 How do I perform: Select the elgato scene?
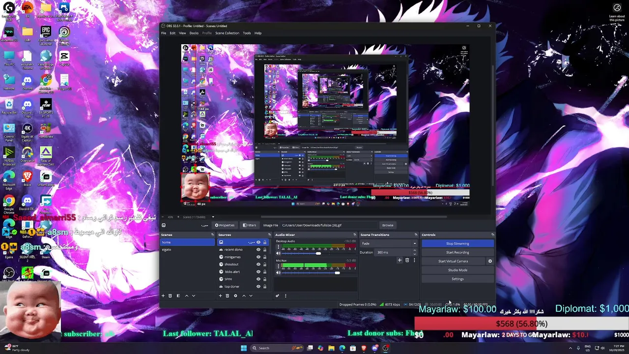coord(187,249)
